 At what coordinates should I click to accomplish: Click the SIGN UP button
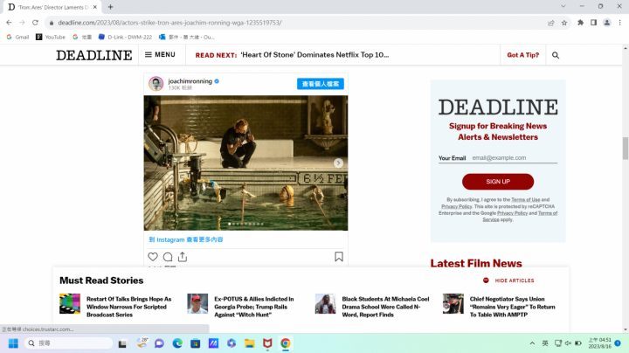pyautogui.click(x=498, y=182)
